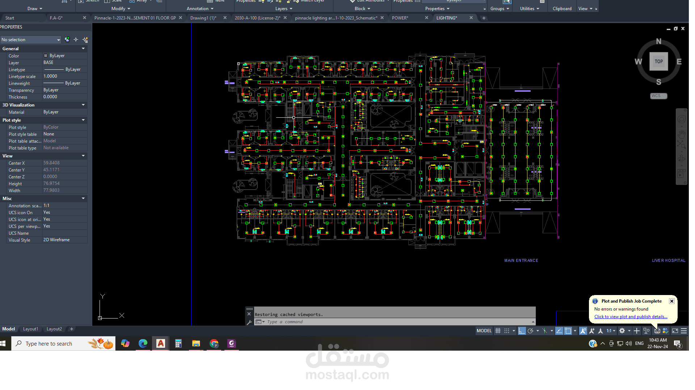695x390 pixels.
Task: Open recent commands icon in command line
Action: [x=260, y=322]
